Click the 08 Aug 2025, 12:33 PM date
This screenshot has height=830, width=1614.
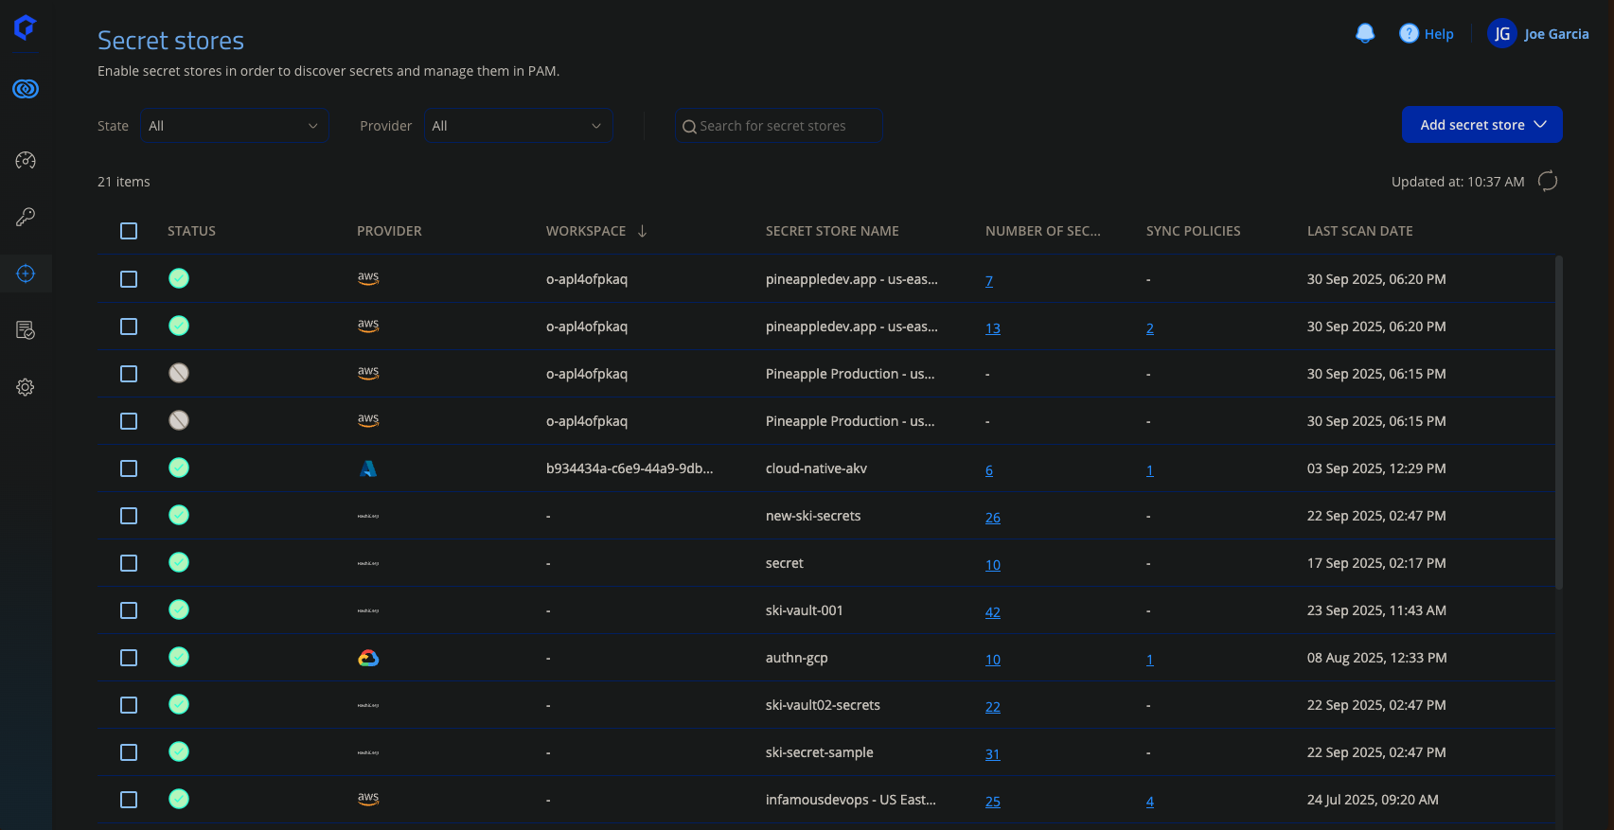(1376, 658)
